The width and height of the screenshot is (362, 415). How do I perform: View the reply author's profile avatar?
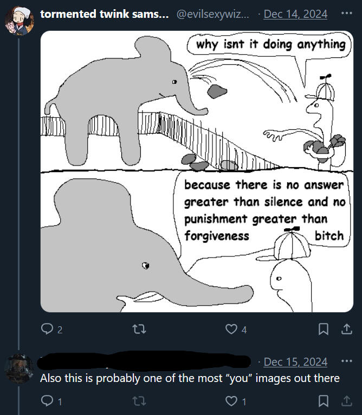(x=19, y=368)
